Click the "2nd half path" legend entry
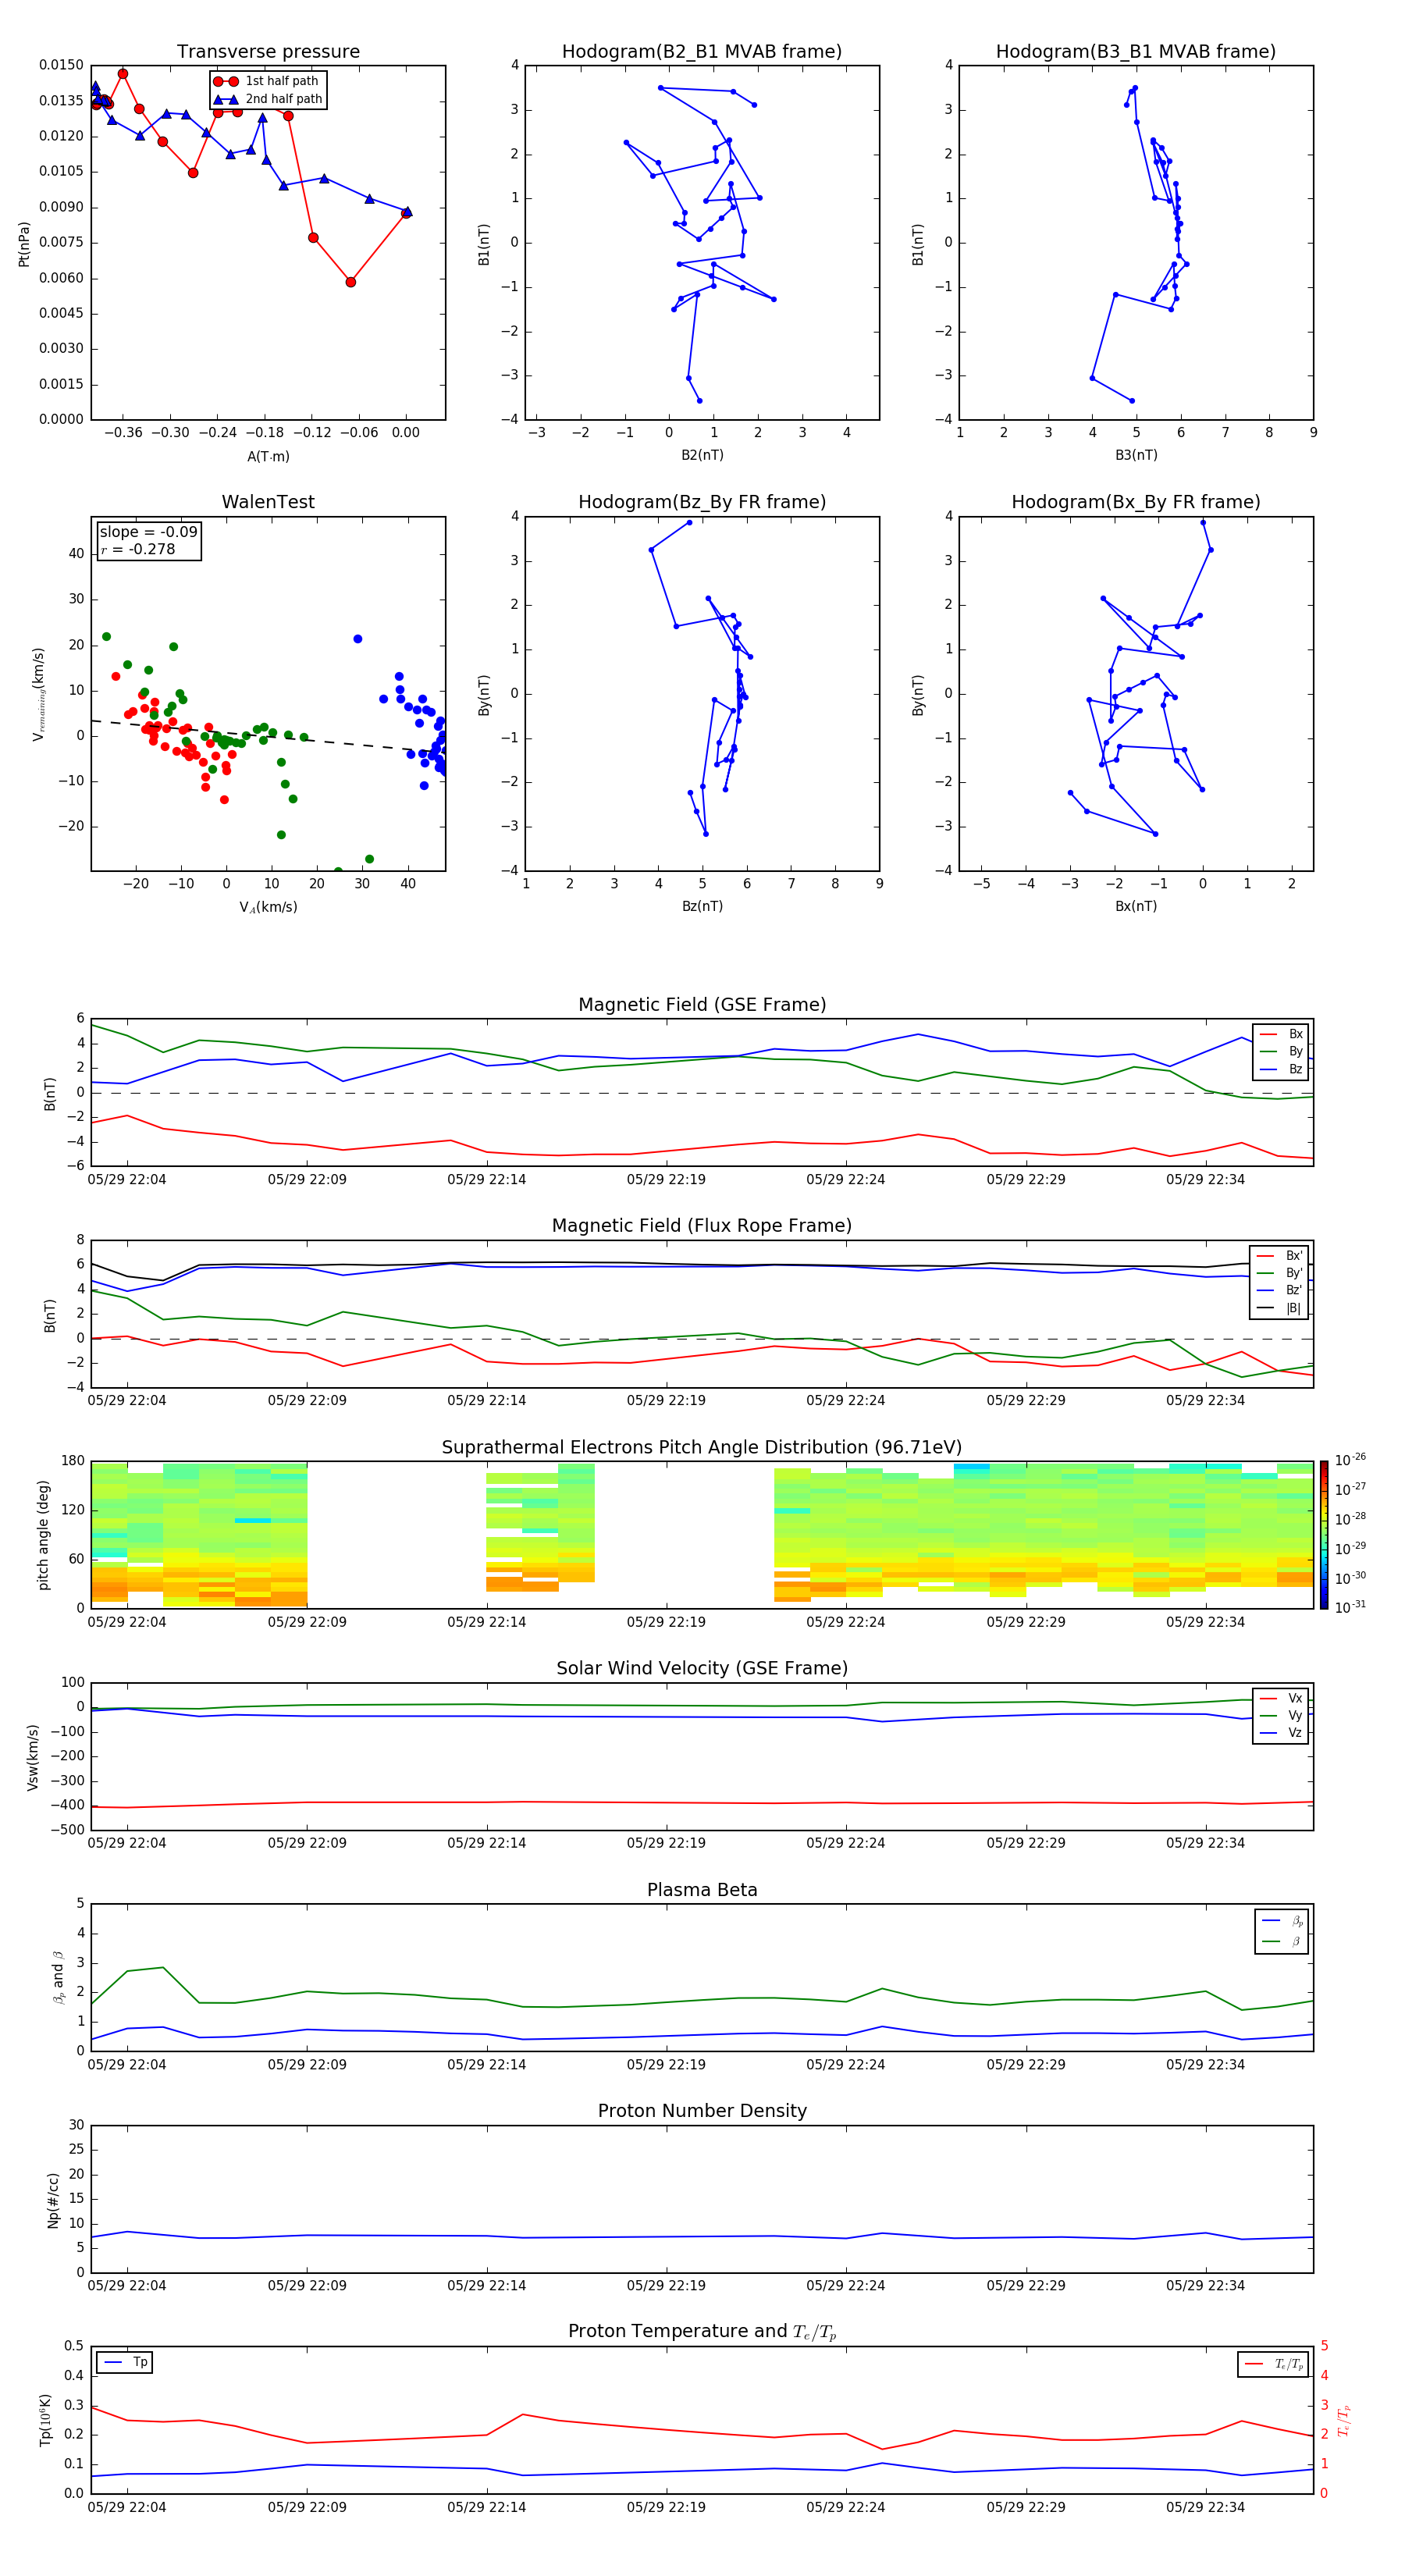 [x=268, y=99]
